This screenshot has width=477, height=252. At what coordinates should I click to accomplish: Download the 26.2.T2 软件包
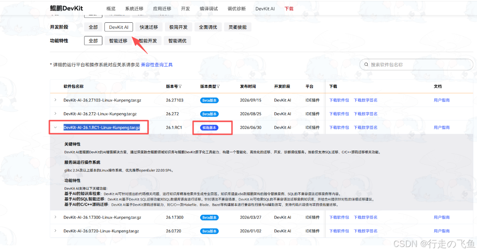coord(339,114)
